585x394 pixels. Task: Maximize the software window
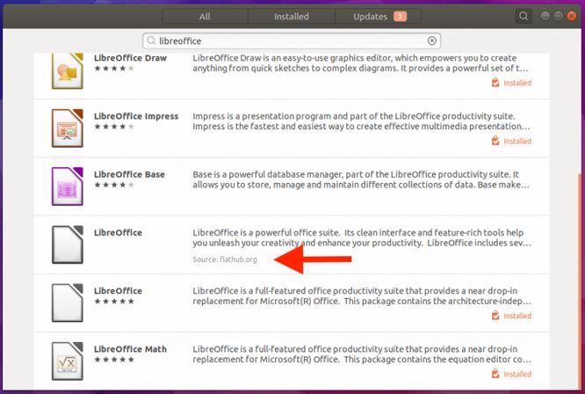558,16
